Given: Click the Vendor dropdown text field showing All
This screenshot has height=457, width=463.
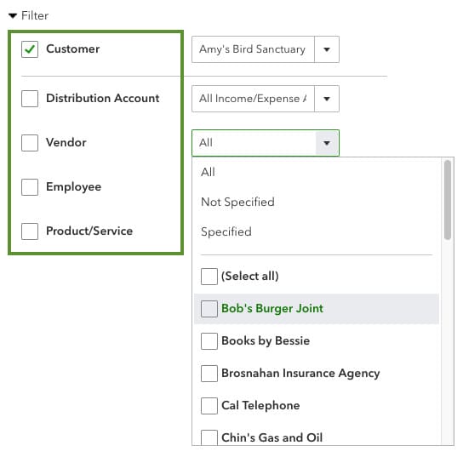Looking at the screenshot, I should [x=254, y=143].
